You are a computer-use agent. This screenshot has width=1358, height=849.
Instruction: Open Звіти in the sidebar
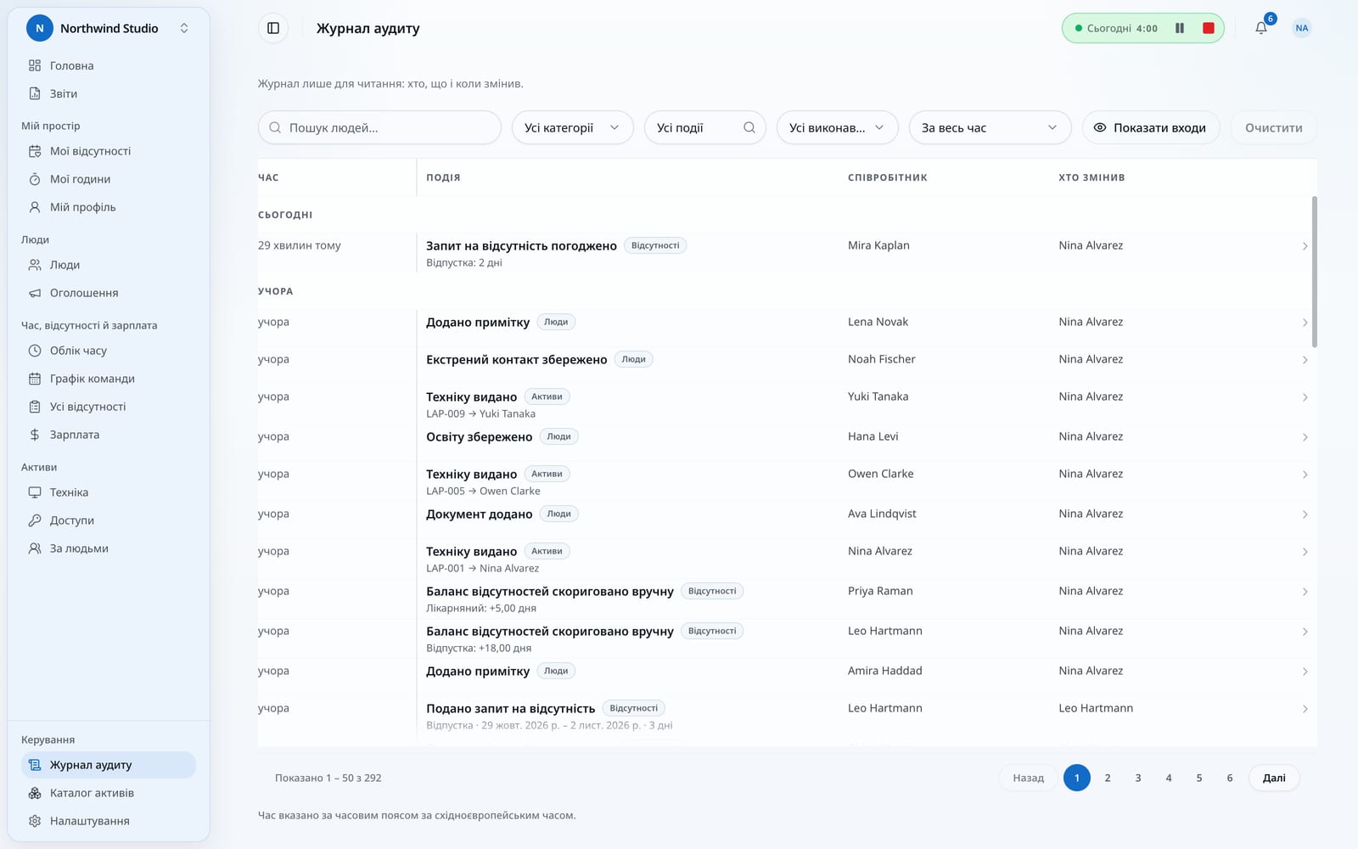109,93
